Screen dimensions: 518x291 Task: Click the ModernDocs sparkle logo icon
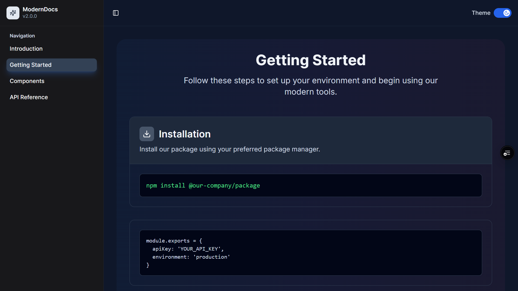13,13
